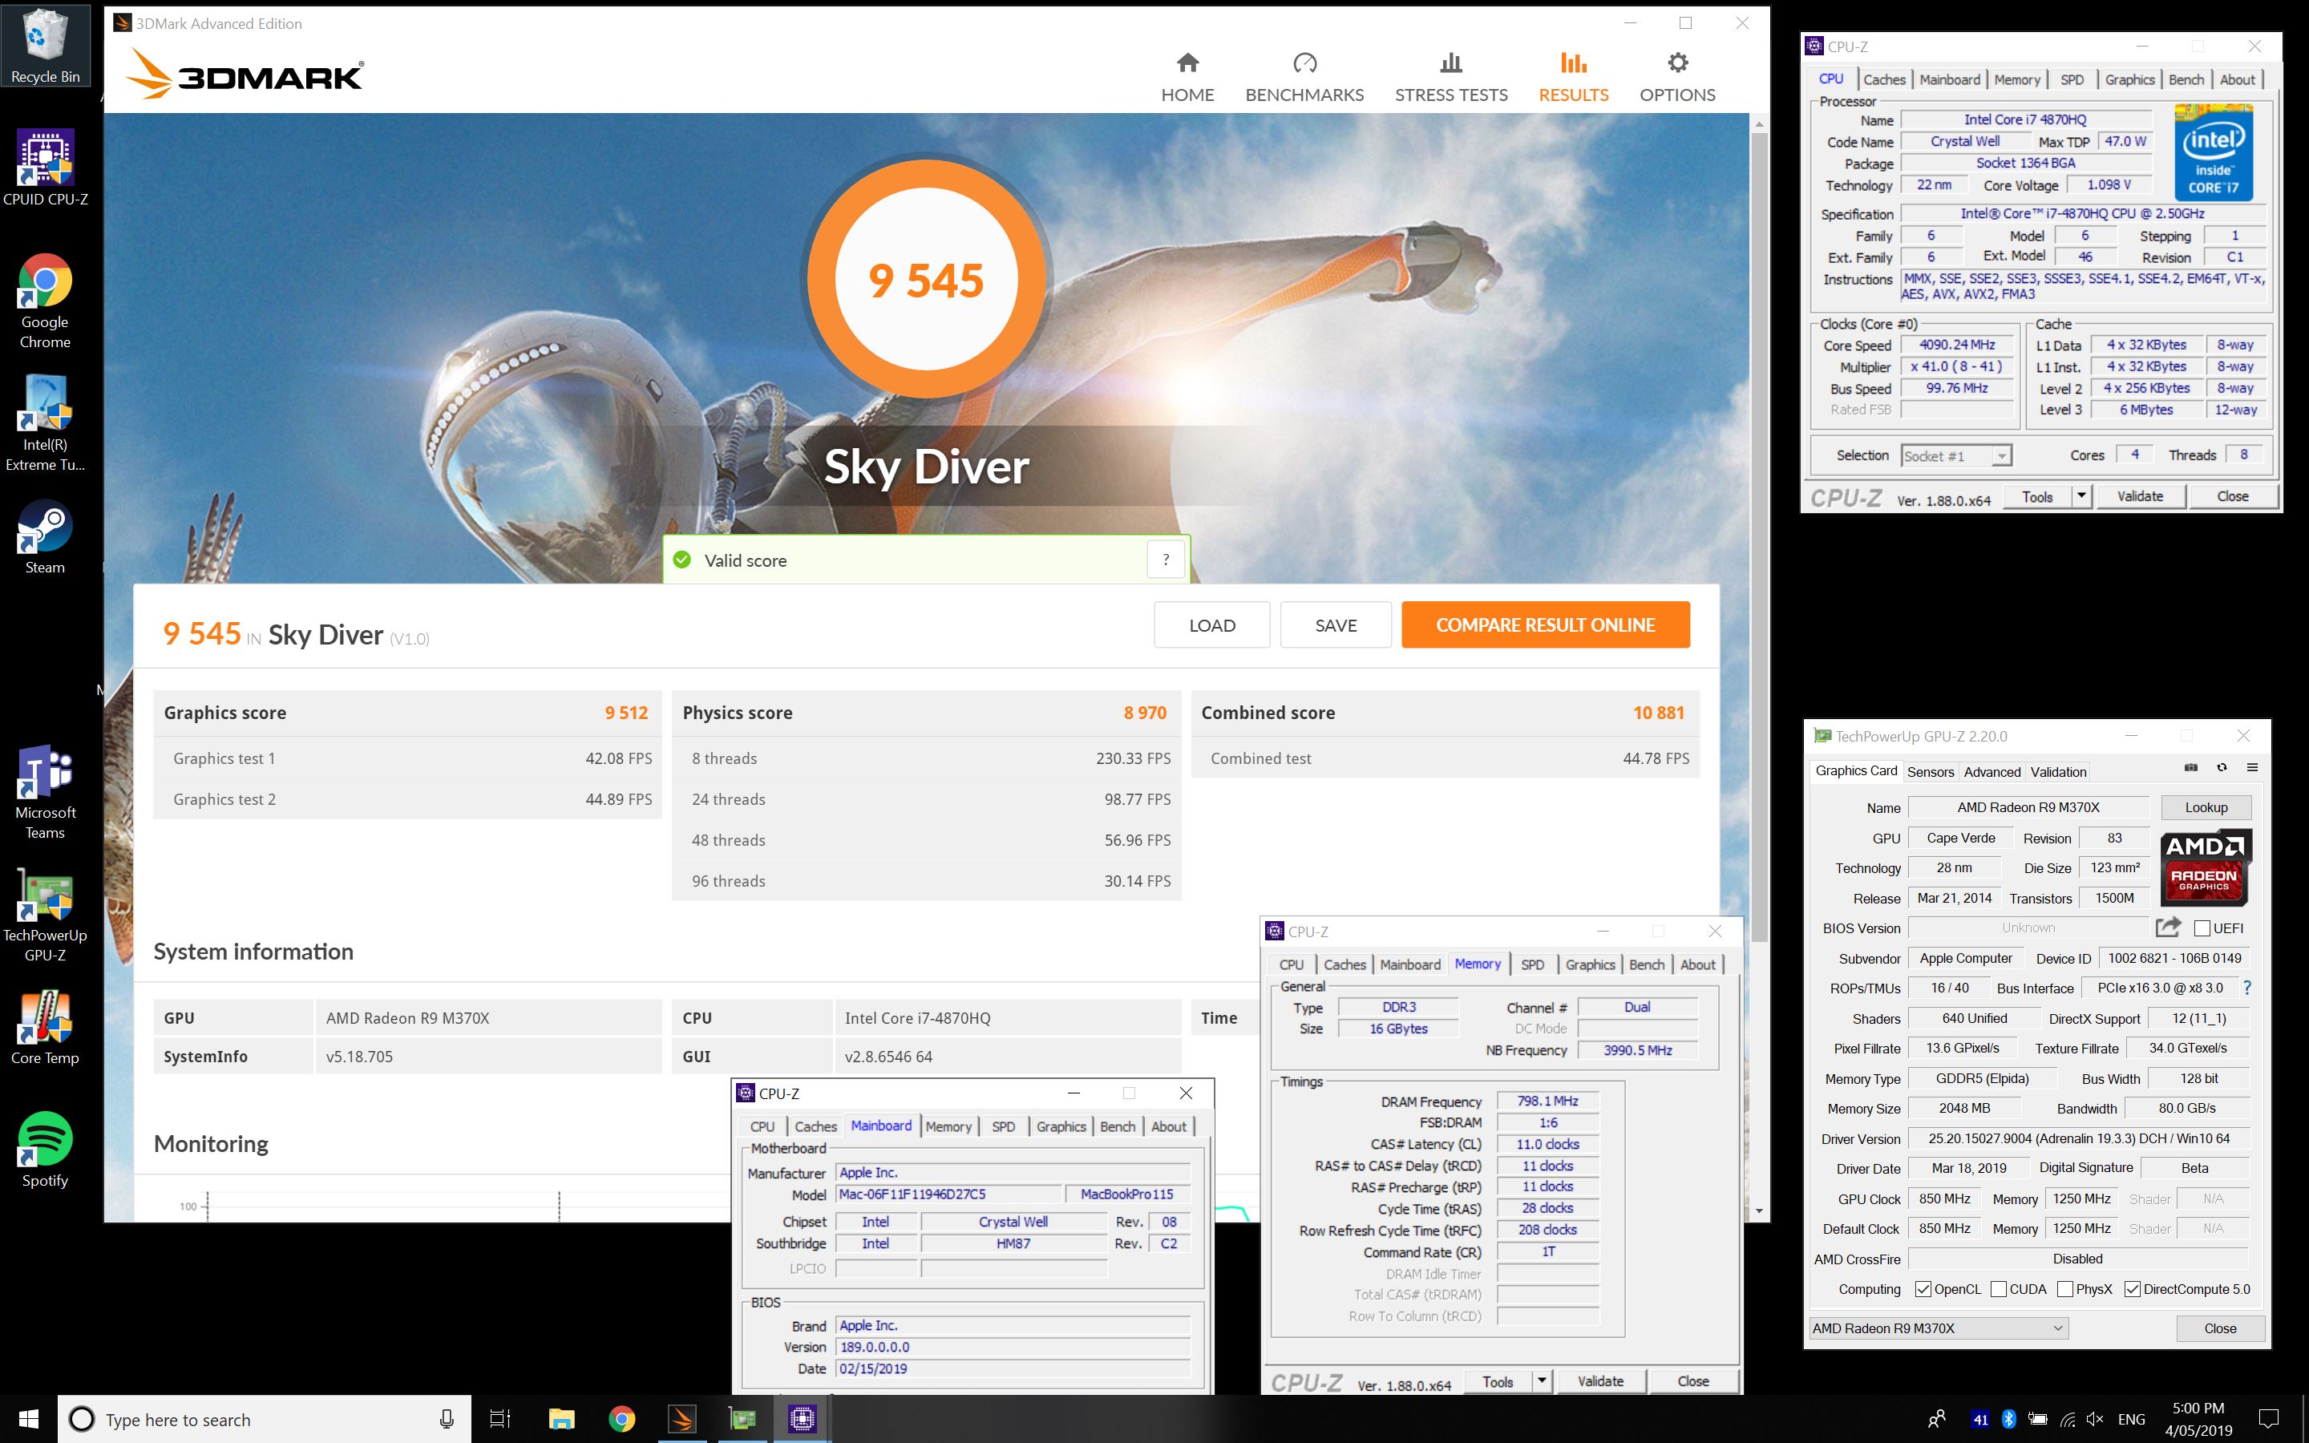Click the GPU-Z BIOS share/export icon
The image size is (2309, 1443).
(2168, 927)
